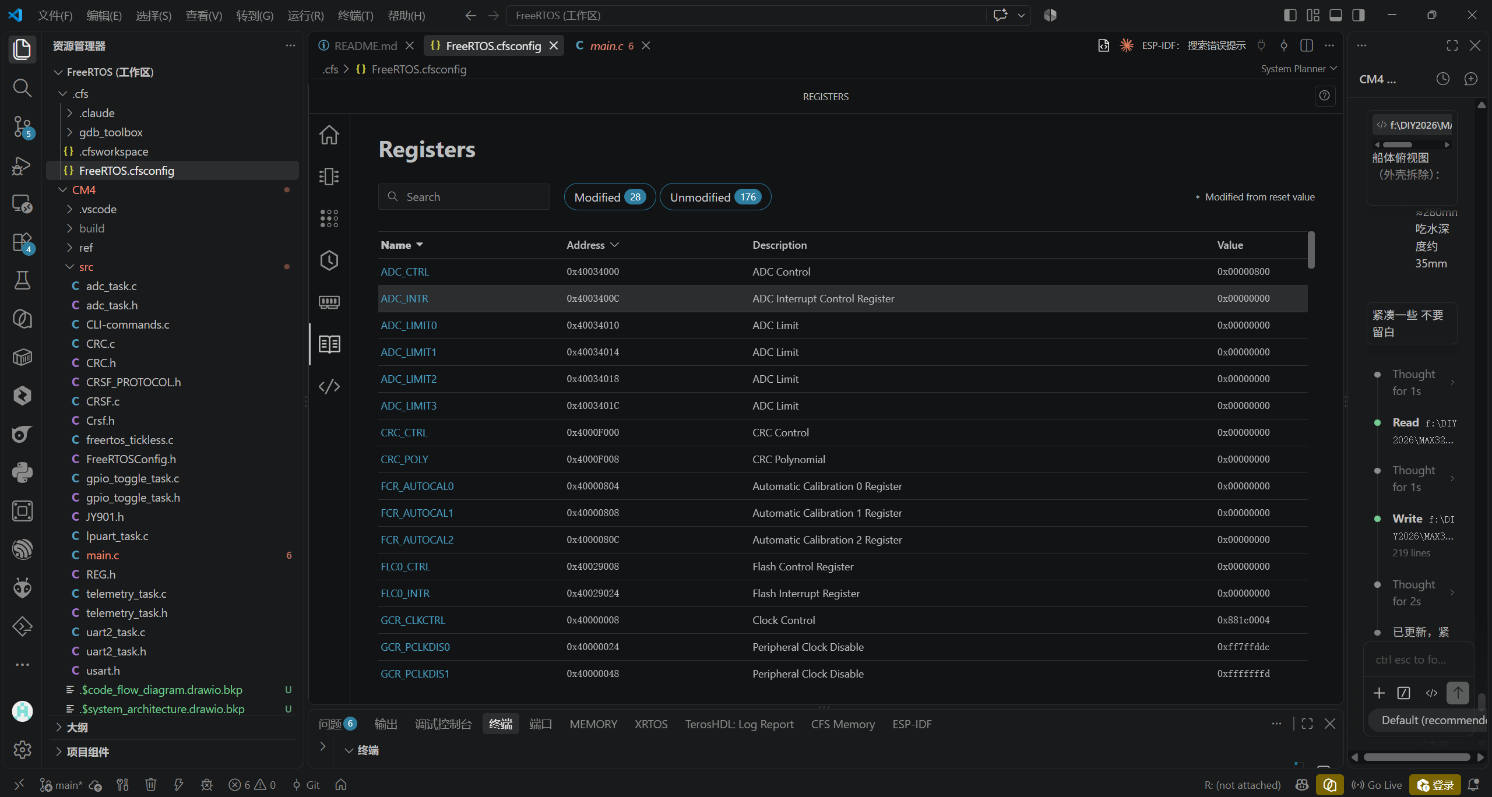Screen dimensions: 1492x797
Task: Expand the build folder
Action: [x=70, y=228]
